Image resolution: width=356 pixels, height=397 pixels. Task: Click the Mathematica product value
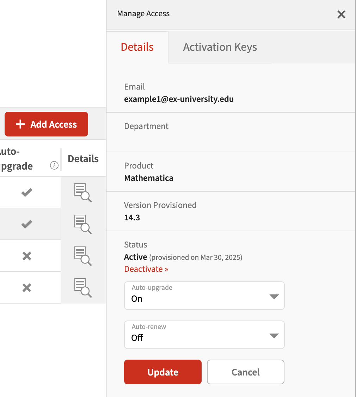tap(149, 178)
